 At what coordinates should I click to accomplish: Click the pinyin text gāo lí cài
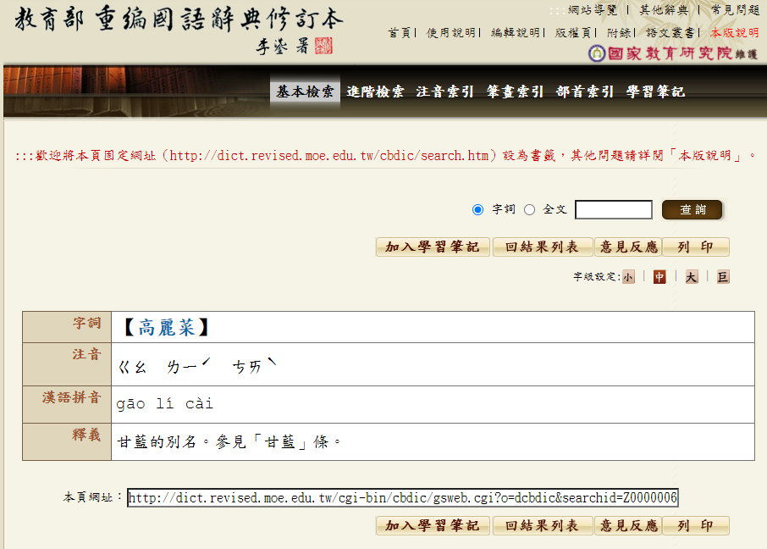[164, 403]
